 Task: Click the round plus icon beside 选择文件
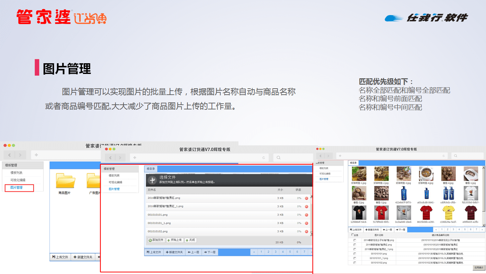coord(152,180)
